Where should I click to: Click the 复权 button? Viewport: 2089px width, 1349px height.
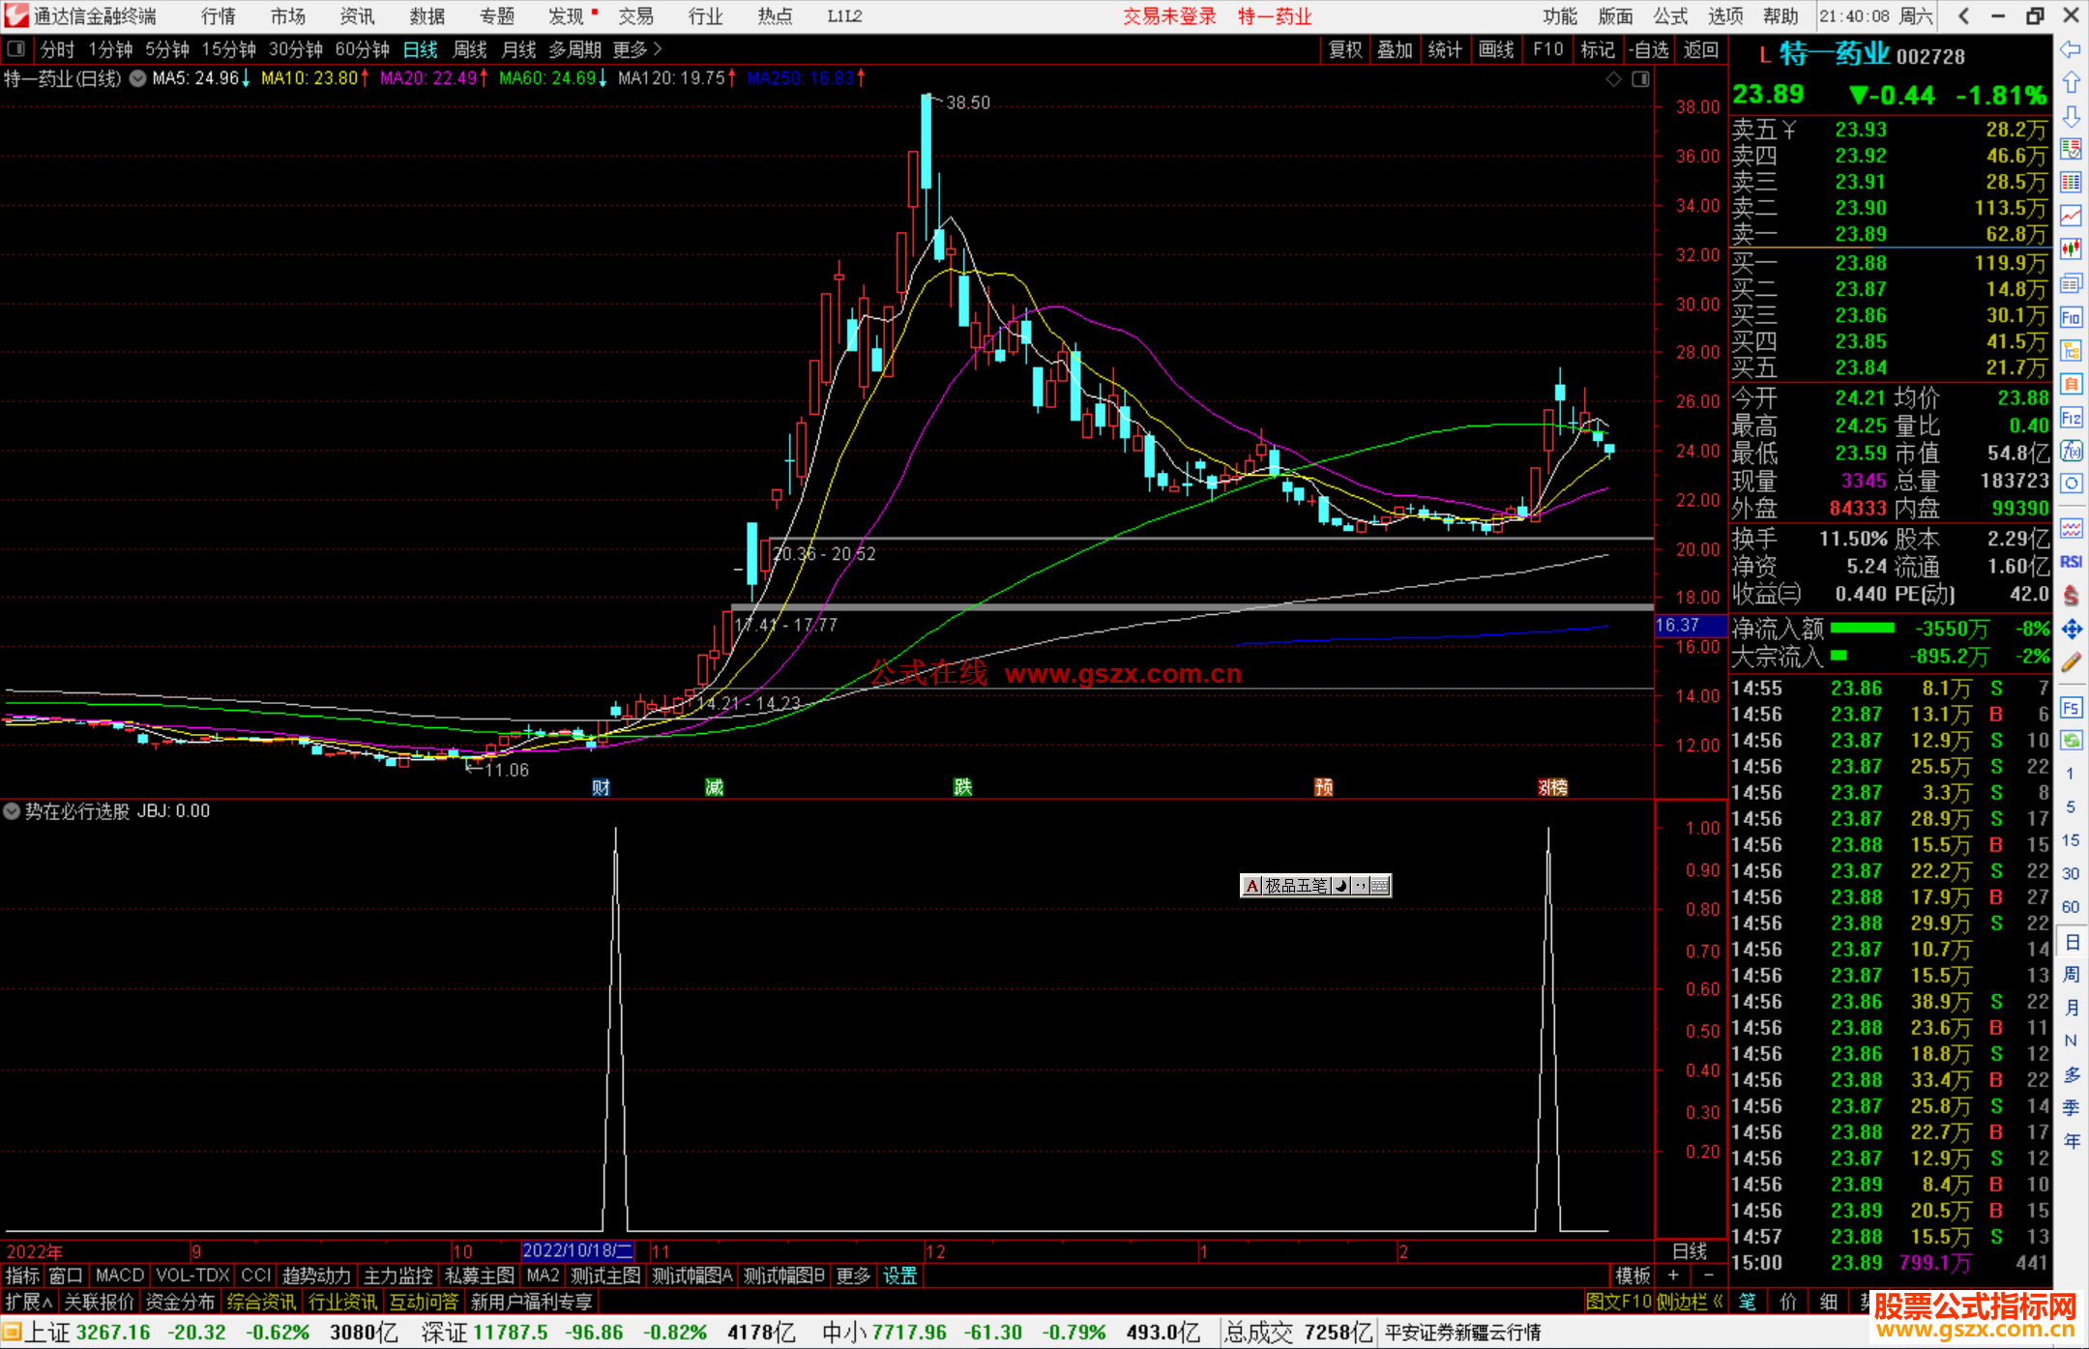pos(1344,49)
